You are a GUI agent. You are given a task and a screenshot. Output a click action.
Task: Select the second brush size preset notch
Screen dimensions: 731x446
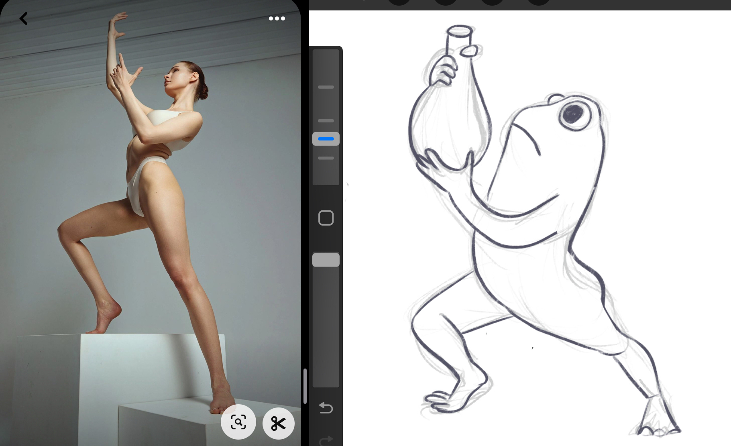pyautogui.click(x=326, y=121)
